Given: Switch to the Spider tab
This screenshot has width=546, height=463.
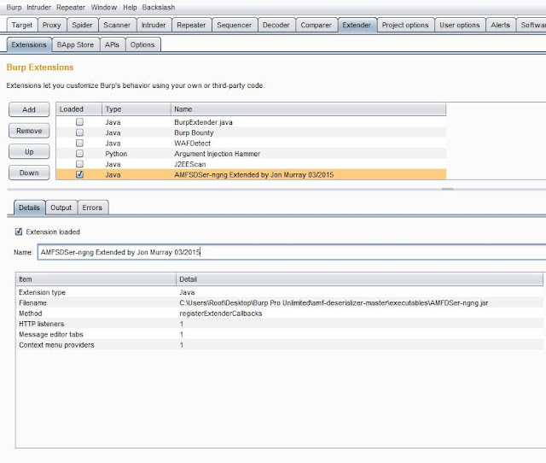Looking at the screenshot, I should tap(82, 25).
